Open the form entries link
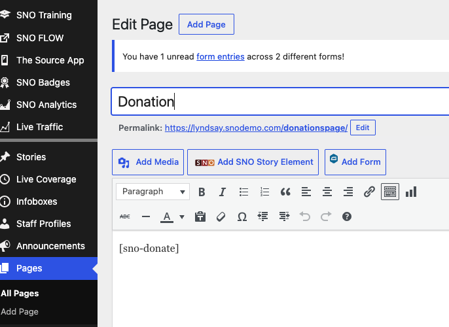The height and width of the screenshot is (327, 449). [x=220, y=57]
